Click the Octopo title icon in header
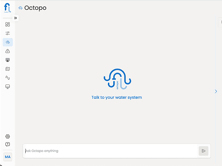 coord(20,8)
